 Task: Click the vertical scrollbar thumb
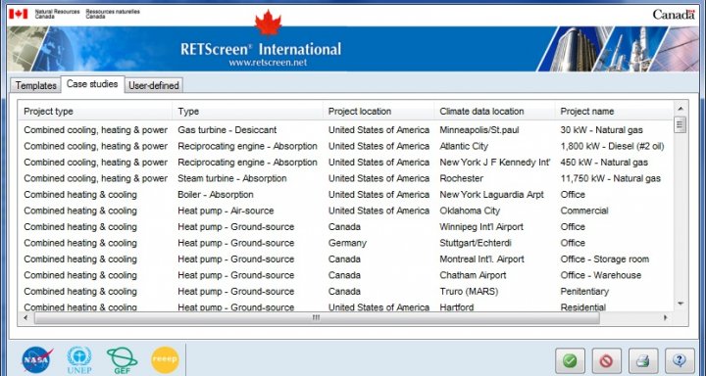pyautogui.click(x=681, y=124)
